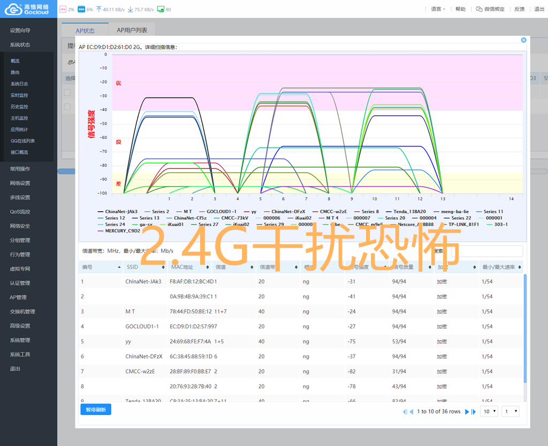Click the 反馈 link in the top bar
This screenshot has width=548, height=446.
519,9
